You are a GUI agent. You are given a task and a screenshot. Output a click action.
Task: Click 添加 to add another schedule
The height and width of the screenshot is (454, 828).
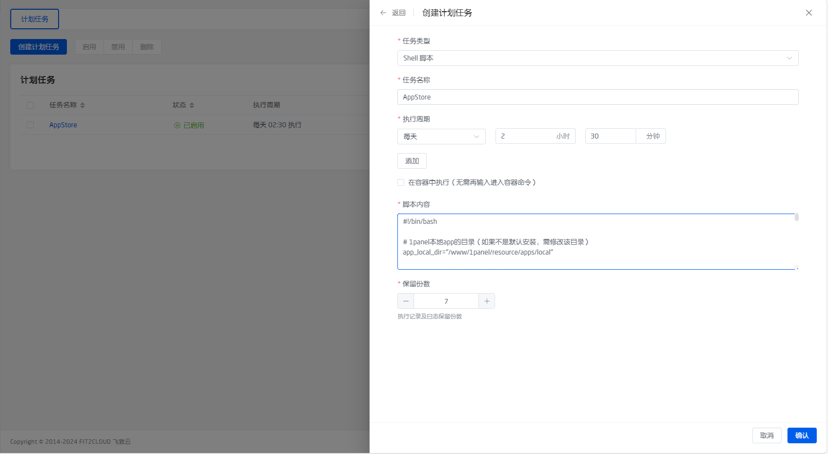pos(412,161)
